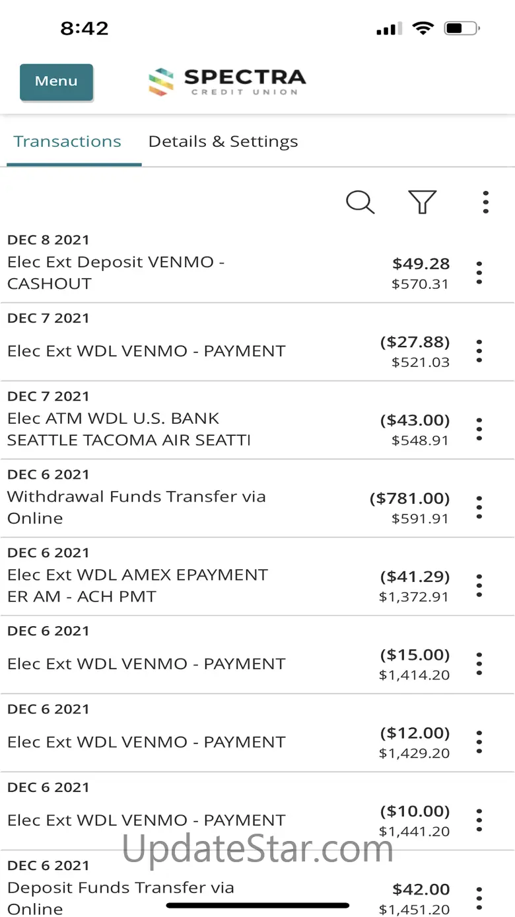Open the Elec Ext Deposit VENMO CASHOUT transaction

pyautogui.click(x=257, y=264)
